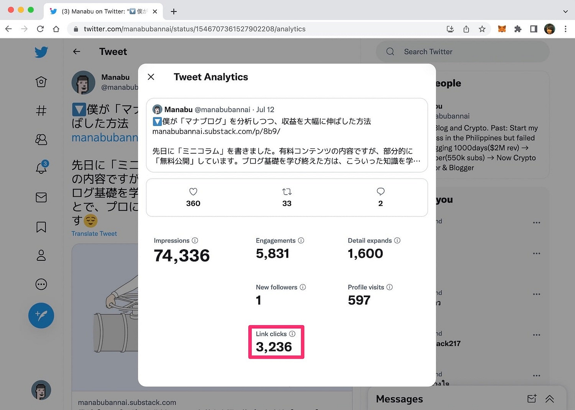Click the Twitter bird logo
Image resolution: width=575 pixels, height=410 pixels.
point(41,52)
